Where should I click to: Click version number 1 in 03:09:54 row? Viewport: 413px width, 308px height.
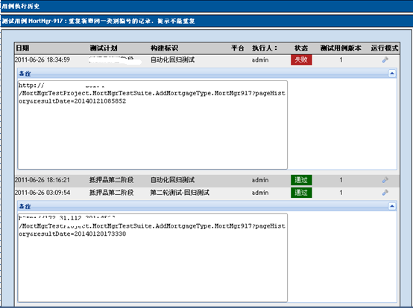[x=341, y=193]
